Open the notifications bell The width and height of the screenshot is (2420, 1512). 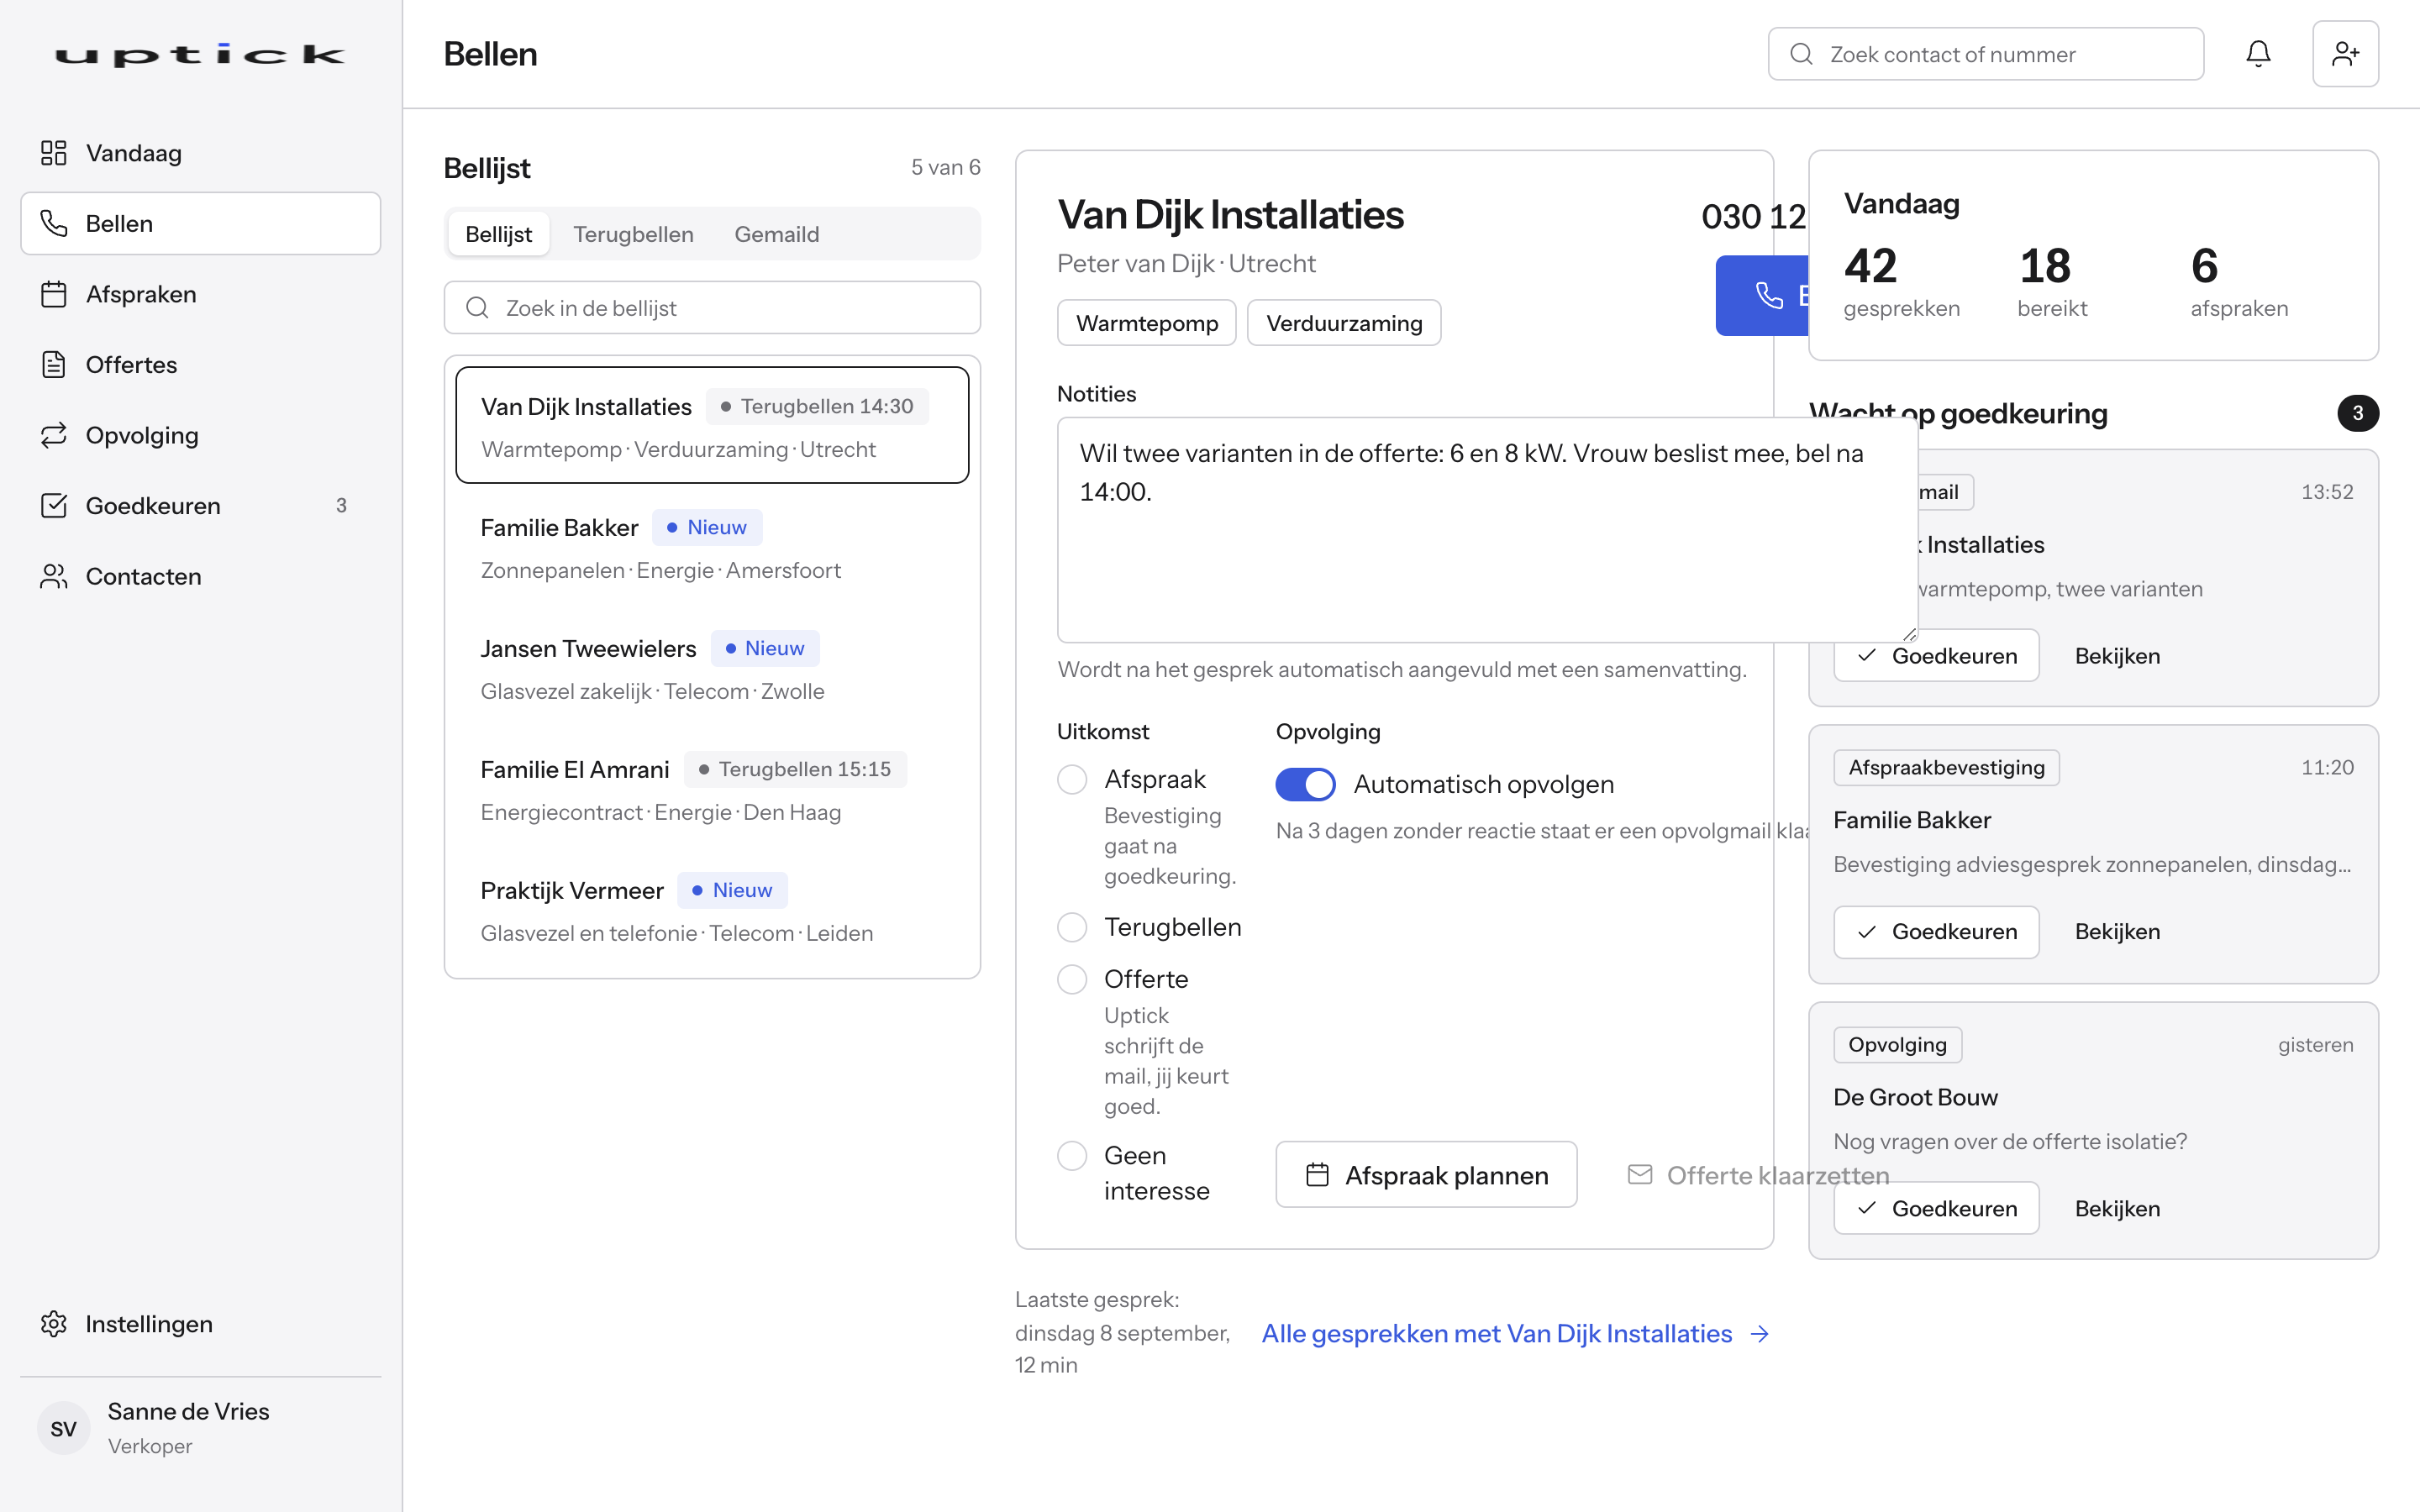2258,54
